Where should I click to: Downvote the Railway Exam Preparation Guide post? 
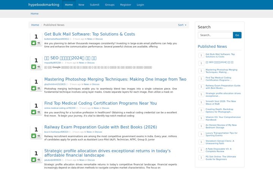pos(39,136)
